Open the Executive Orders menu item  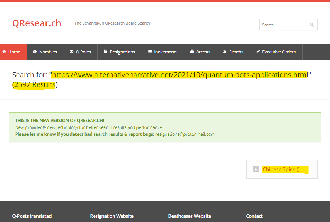pos(276,52)
